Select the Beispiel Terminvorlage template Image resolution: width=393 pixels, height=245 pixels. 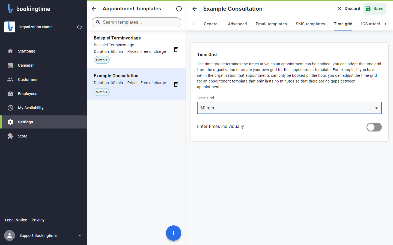136,49
